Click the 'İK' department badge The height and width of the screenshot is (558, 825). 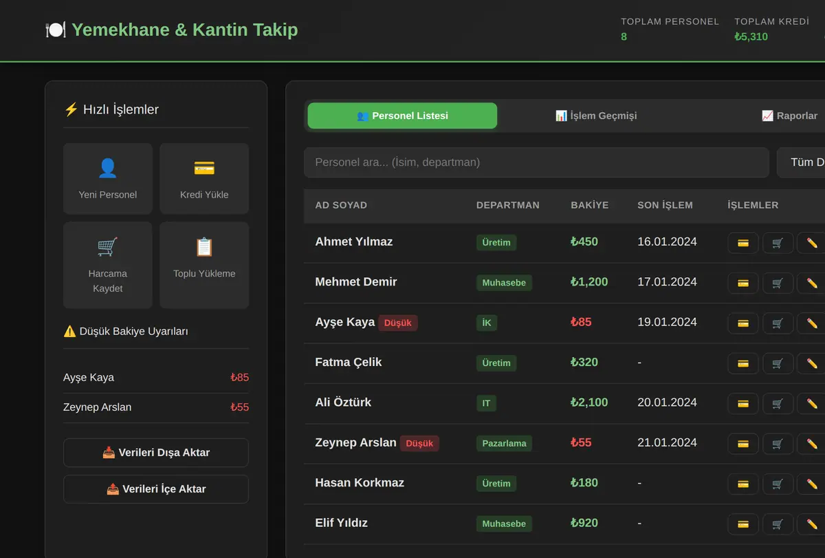pyautogui.click(x=487, y=323)
